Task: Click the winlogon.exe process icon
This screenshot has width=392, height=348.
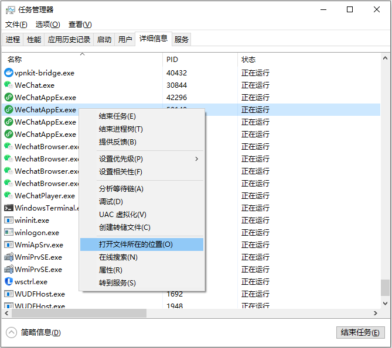Action: [9, 232]
